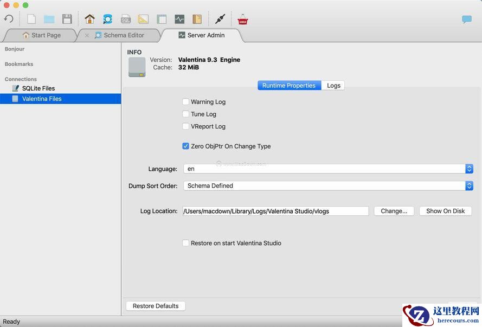Click the Log Location path field

click(275, 211)
